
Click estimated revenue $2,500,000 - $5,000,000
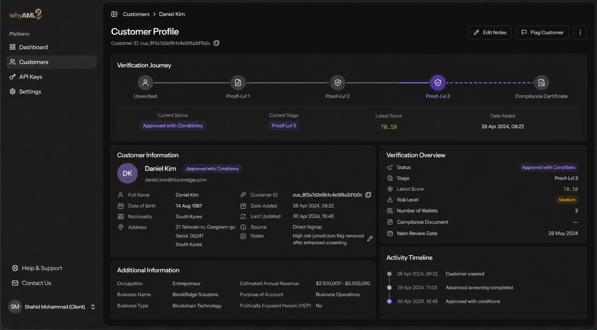(x=343, y=284)
